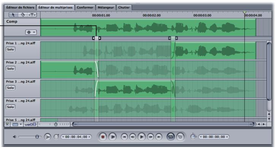Go to the beginning of the project
This screenshot has height=148, width=276.
click(x=124, y=137)
